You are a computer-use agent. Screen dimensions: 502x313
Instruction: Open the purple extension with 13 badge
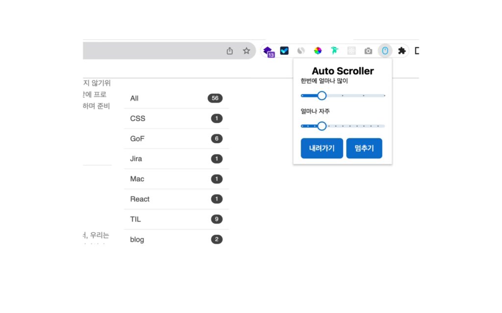pyautogui.click(x=268, y=51)
